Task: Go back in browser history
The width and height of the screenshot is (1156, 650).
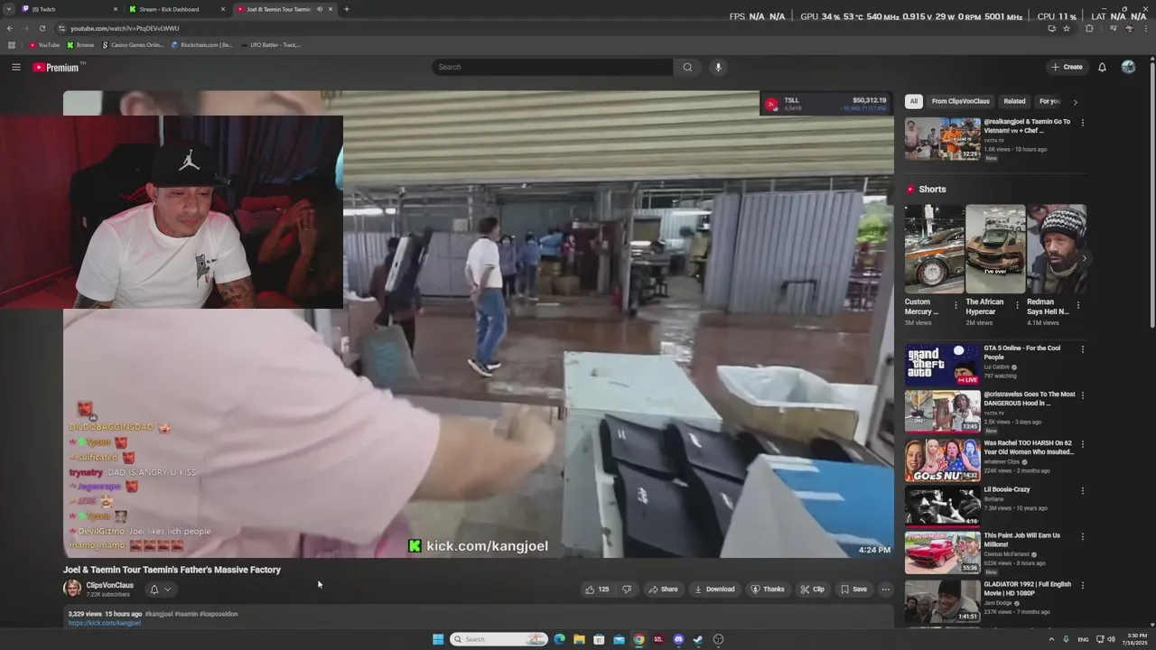Action: point(10,28)
